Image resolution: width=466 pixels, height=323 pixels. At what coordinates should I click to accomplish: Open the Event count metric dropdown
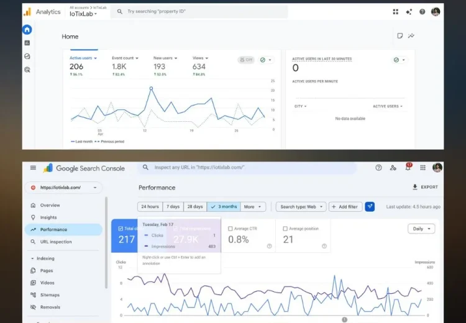pyautogui.click(x=125, y=58)
